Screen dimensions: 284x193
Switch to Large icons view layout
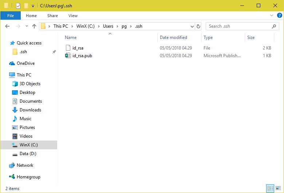[278, 188]
